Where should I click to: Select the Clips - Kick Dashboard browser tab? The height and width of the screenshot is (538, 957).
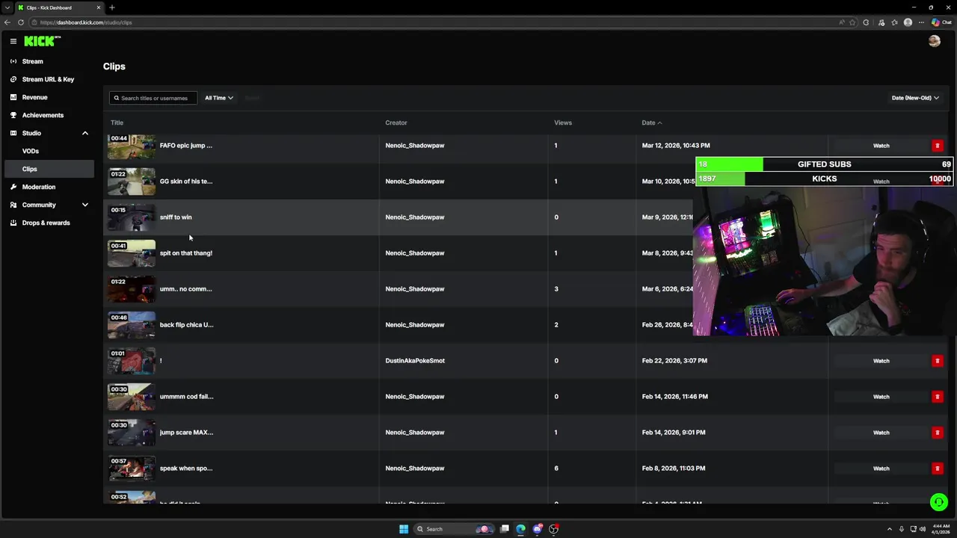tap(58, 7)
